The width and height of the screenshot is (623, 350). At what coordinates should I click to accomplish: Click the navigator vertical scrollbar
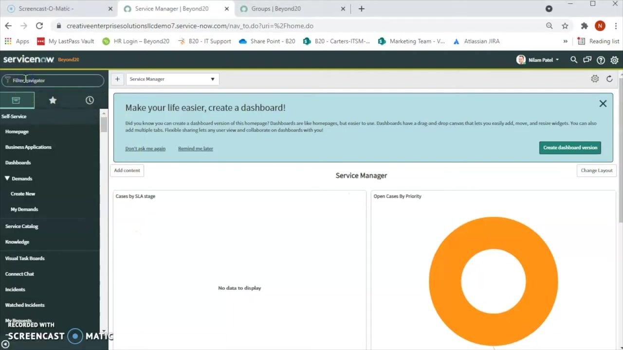tap(104, 124)
